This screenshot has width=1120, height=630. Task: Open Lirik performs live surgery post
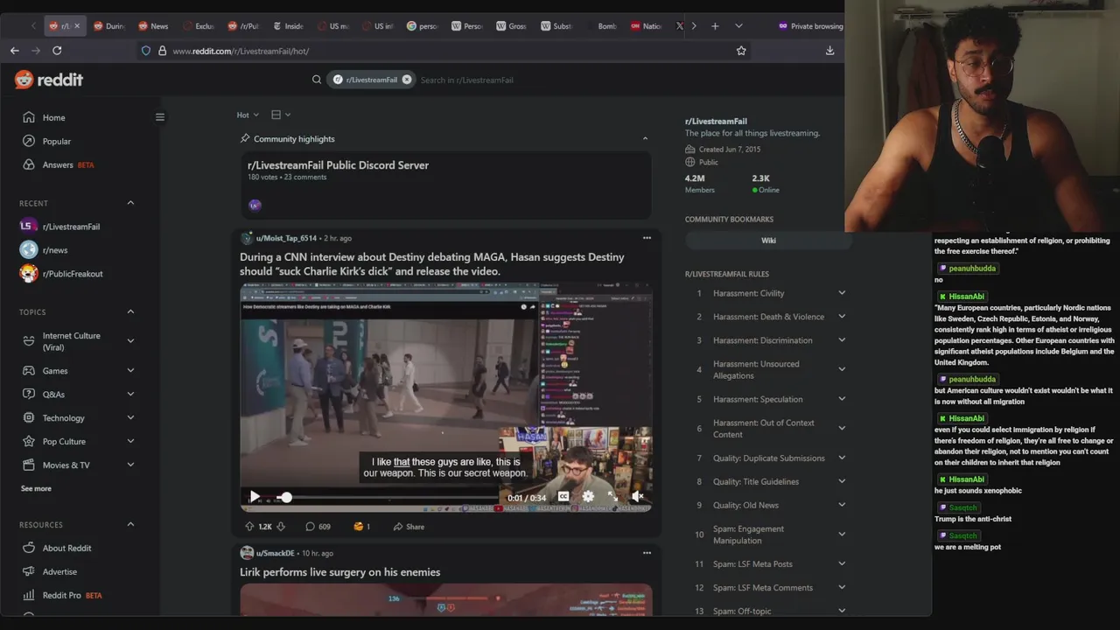click(x=340, y=572)
